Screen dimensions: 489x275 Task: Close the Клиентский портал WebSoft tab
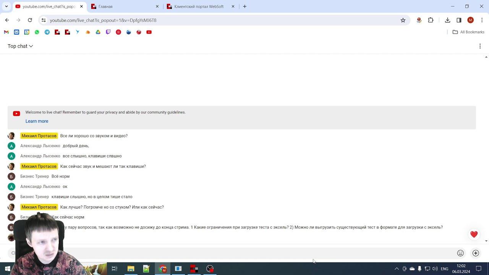[x=233, y=6]
